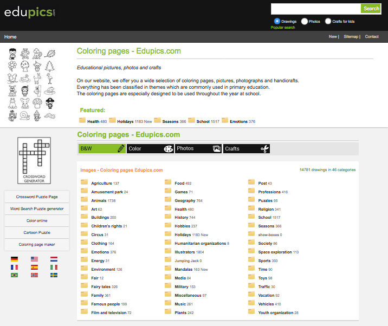The height and width of the screenshot is (326, 388).
Task: Open the Popular search link
Action: [x=283, y=28]
